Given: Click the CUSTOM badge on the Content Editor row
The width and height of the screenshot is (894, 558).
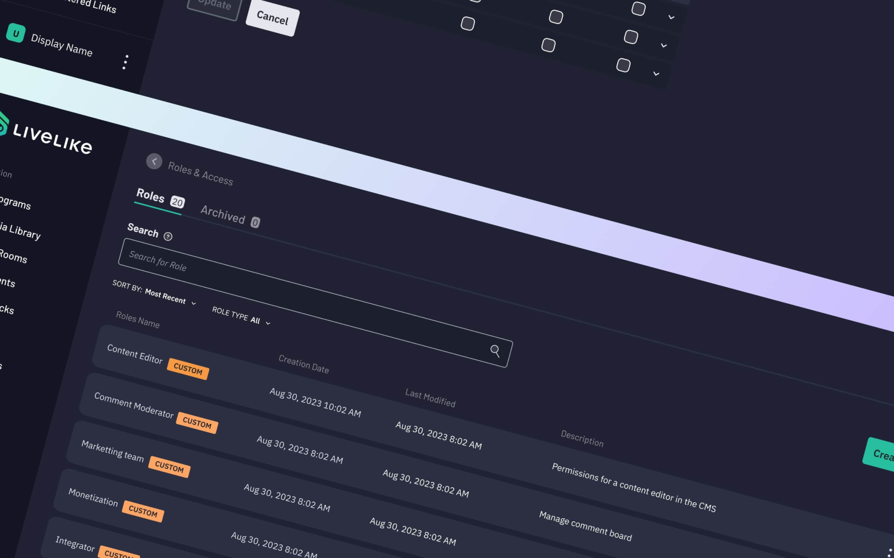Looking at the screenshot, I should pyautogui.click(x=188, y=369).
